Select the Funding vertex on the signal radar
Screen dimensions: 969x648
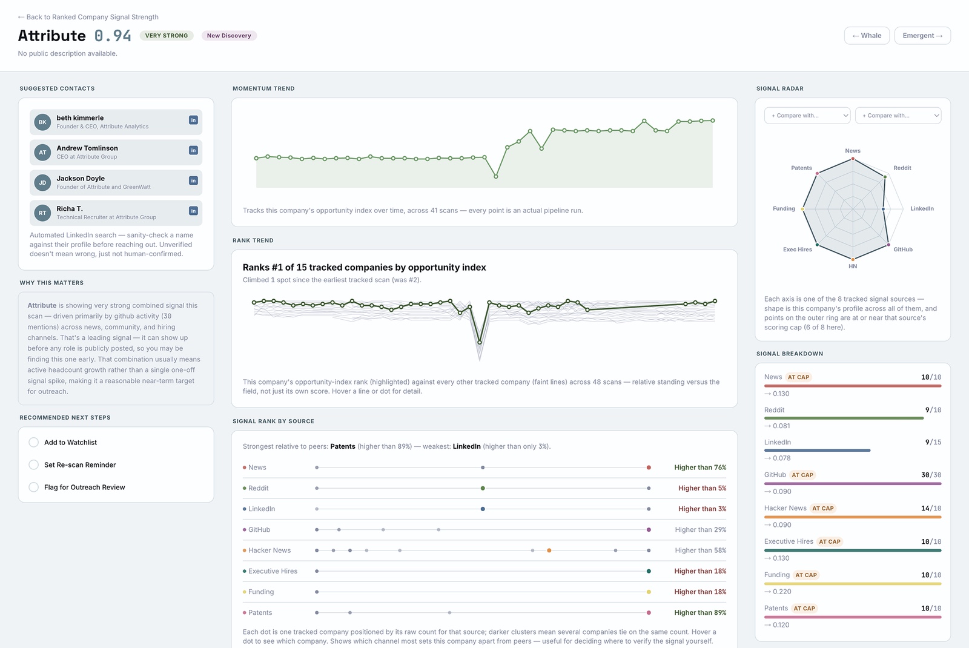[x=802, y=209]
